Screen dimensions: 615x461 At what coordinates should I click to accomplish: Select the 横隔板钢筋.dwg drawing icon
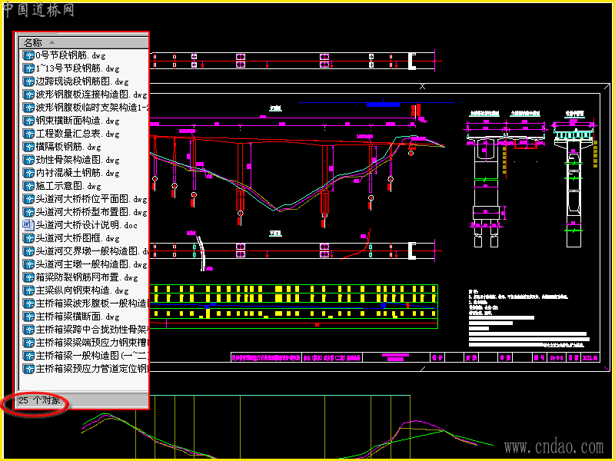pos(28,147)
